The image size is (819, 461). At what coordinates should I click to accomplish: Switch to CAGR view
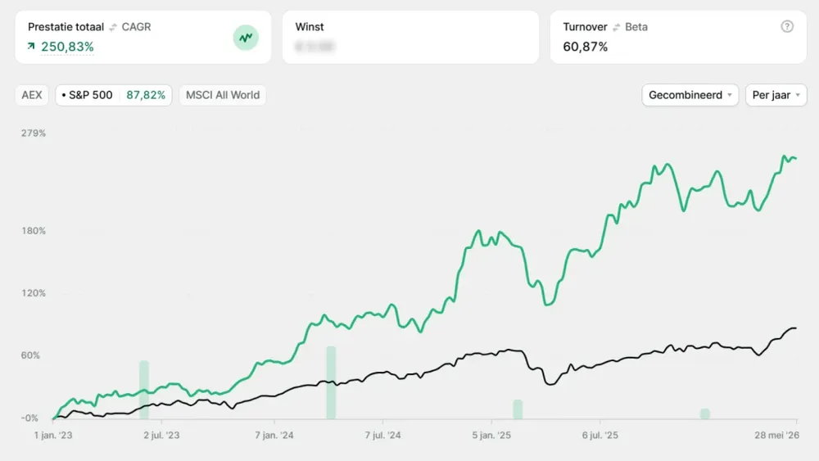[x=136, y=27]
